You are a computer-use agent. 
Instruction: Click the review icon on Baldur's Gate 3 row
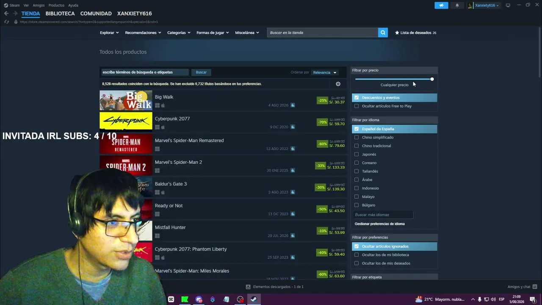(293, 192)
